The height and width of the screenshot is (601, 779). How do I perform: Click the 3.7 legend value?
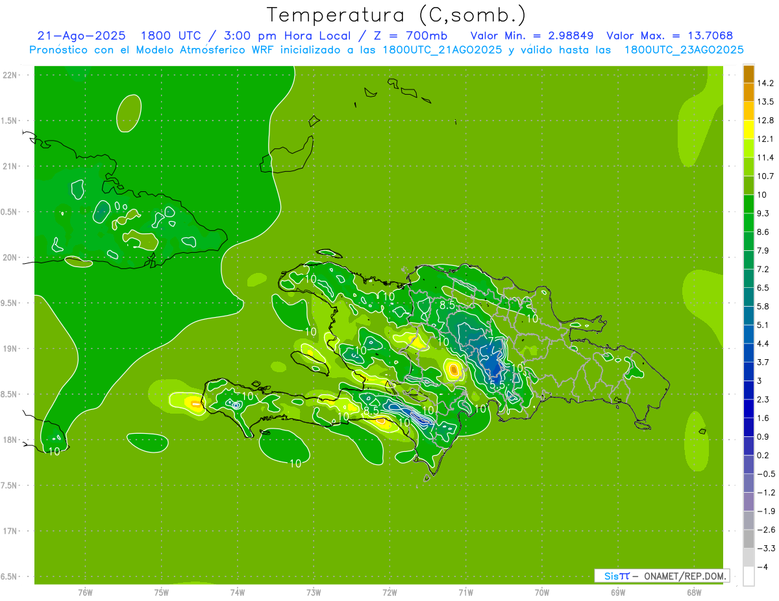(763, 362)
